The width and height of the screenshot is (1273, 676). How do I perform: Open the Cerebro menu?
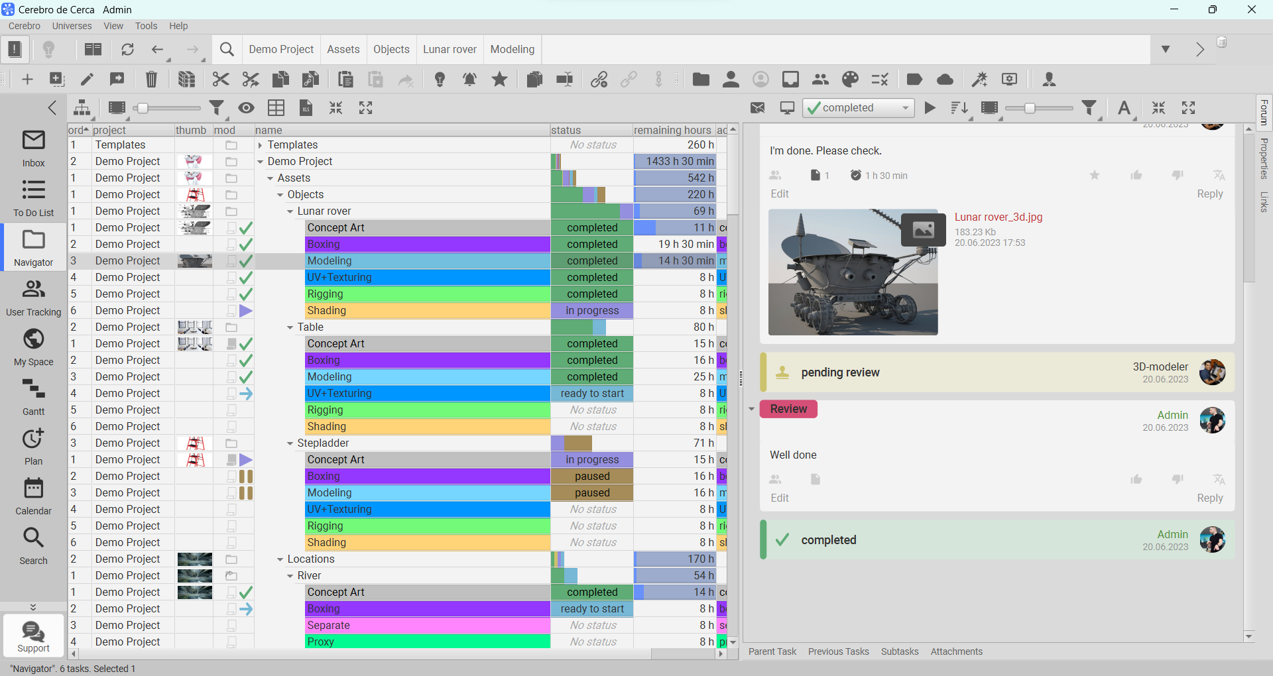25,26
